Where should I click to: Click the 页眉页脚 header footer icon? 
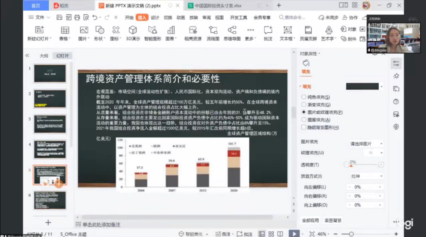[x=308, y=30]
